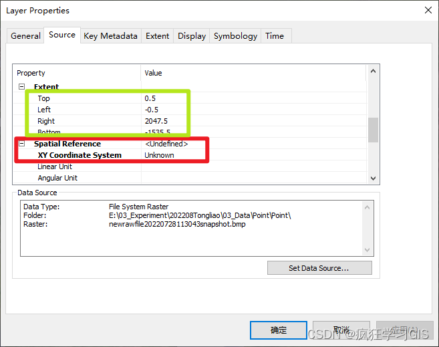This screenshot has height=347, width=439.
Task: Switch to the Display tab
Action: point(192,36)
